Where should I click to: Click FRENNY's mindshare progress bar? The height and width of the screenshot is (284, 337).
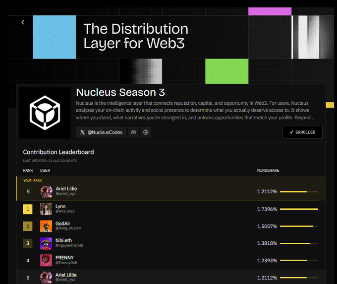pos(299,261)
